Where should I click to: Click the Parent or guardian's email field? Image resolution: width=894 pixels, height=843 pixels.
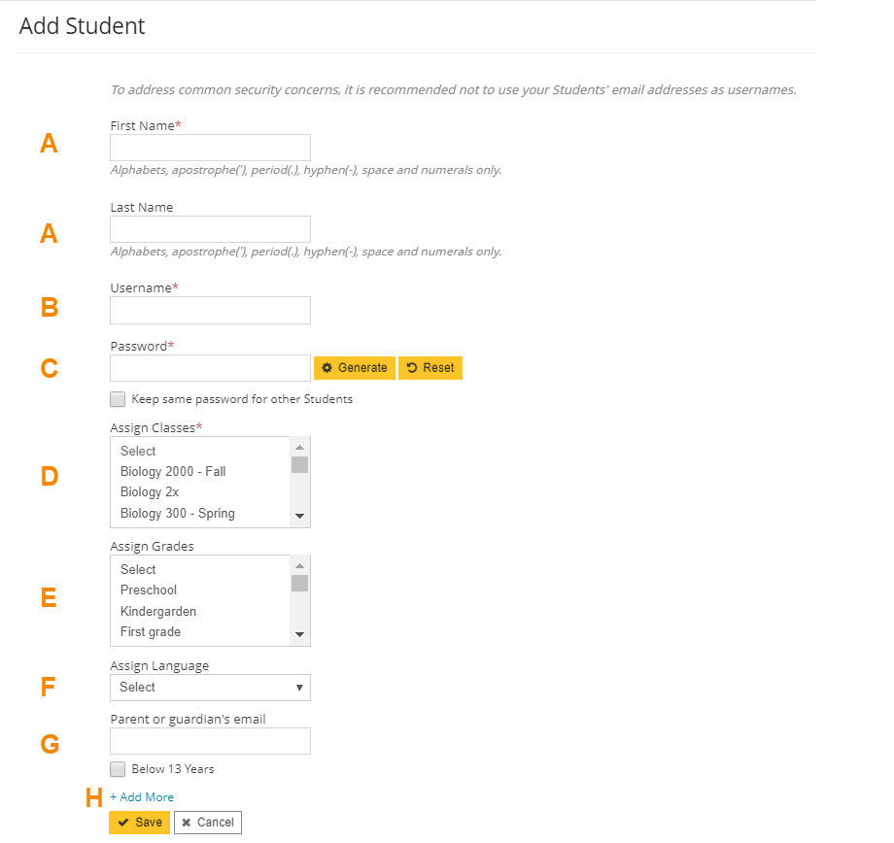click(x=210, y=740)
